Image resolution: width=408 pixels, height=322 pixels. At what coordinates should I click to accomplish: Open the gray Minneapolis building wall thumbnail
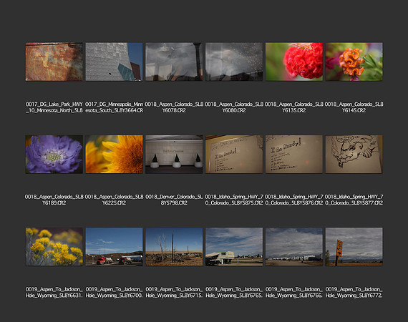[x=115, y=62]
